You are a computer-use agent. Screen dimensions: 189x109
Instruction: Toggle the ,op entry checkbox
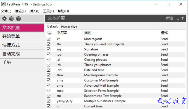[49, 55]
